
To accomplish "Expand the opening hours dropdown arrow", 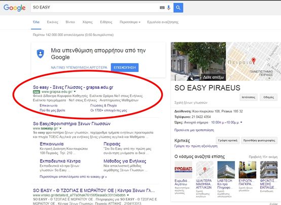I will (241, 122).
